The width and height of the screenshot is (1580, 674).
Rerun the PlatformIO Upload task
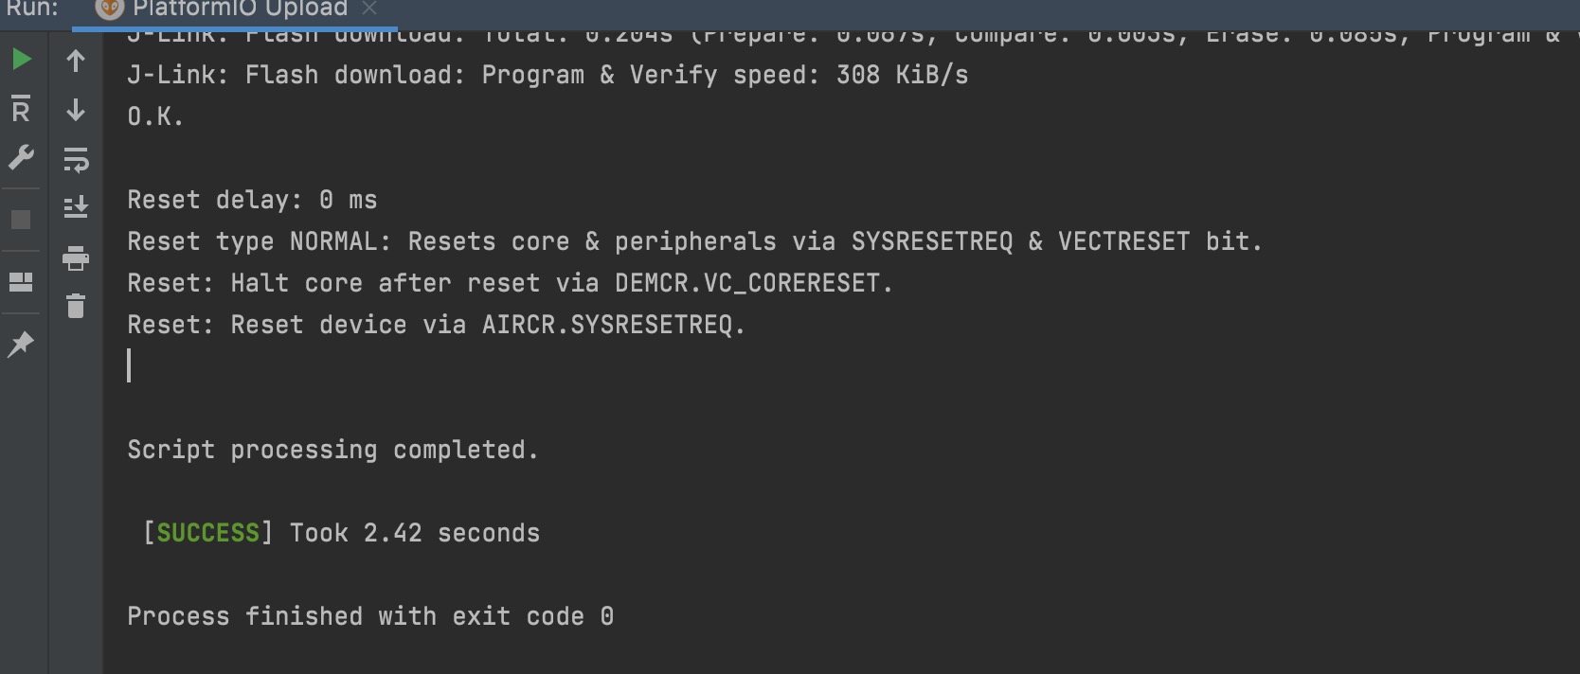click(x=19, y=59)
